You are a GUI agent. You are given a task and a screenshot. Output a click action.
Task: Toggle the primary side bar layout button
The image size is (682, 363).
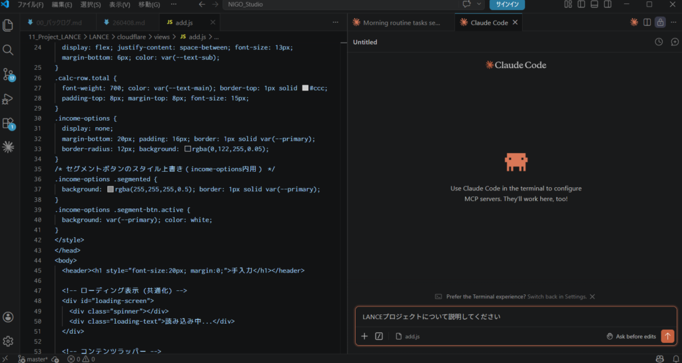[x=581, y=5]
